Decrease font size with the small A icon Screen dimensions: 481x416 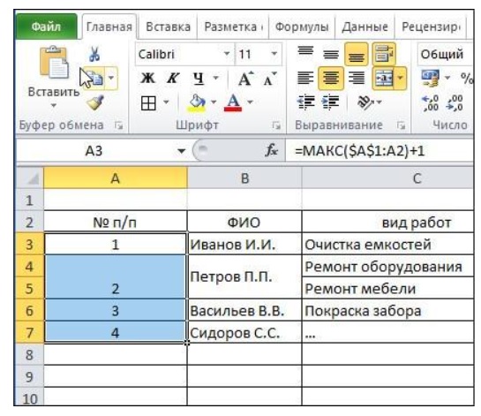pyautogui.click(x=270, y=79)
